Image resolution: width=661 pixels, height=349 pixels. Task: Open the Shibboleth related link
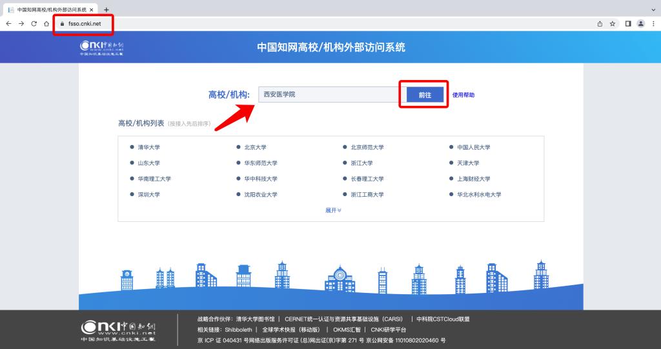(x=238, y=330)
